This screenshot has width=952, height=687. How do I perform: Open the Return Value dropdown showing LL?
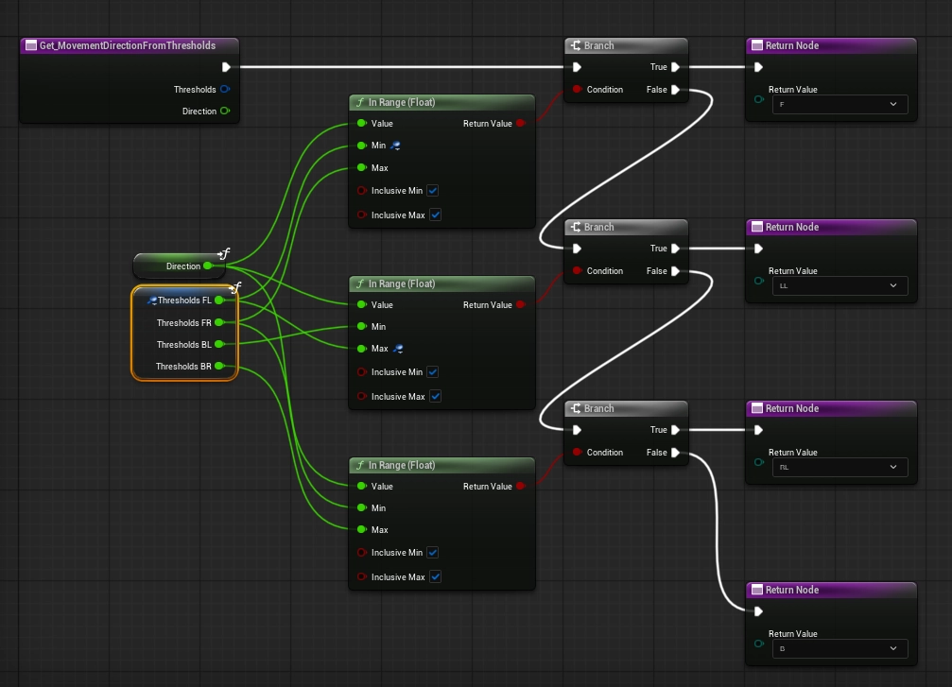tap(839, 285)
